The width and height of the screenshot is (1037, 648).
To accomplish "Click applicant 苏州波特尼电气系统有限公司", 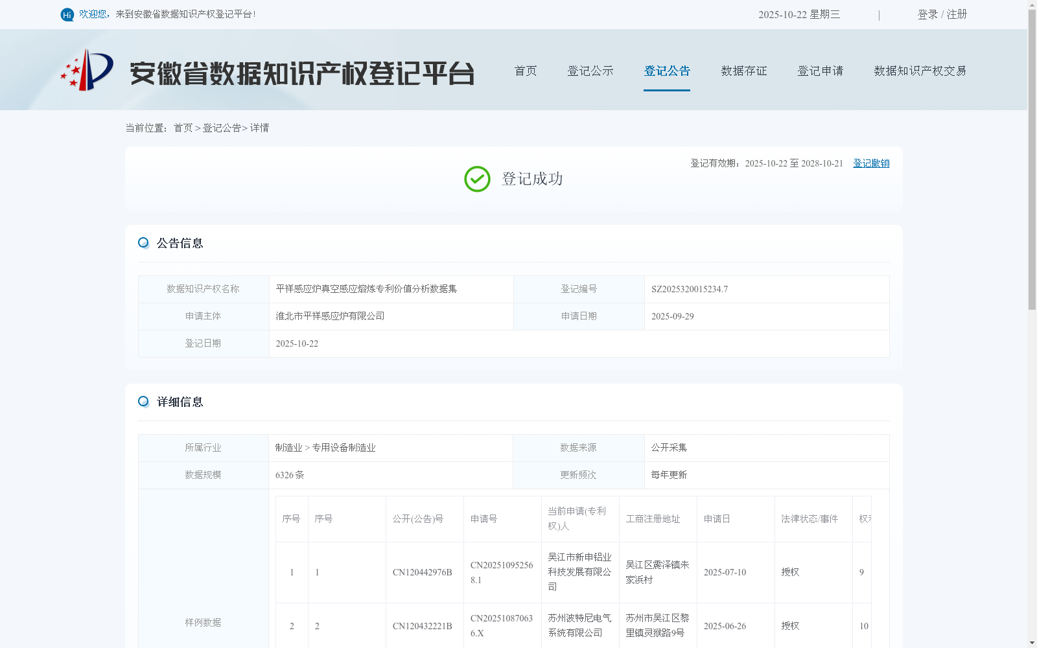I will [x=579, y=625].
